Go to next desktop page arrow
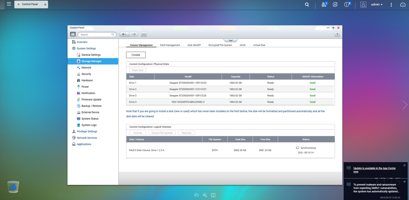409x200 pixels. [x=405, y=105]
